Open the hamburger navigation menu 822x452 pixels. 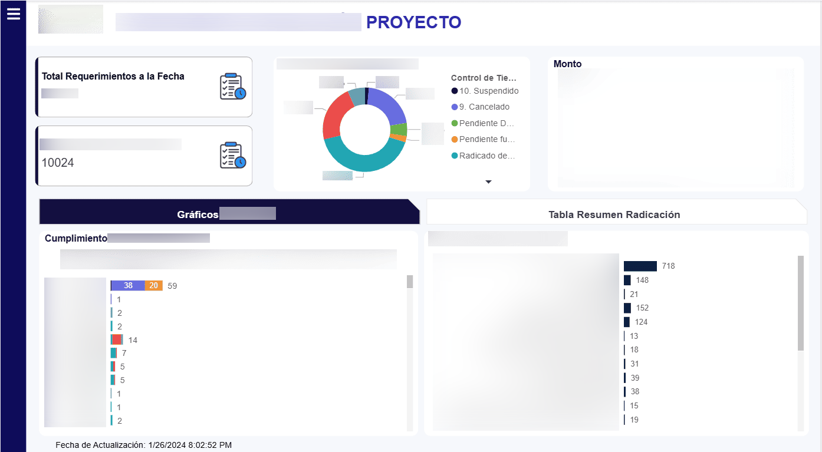tap(13, 14)
